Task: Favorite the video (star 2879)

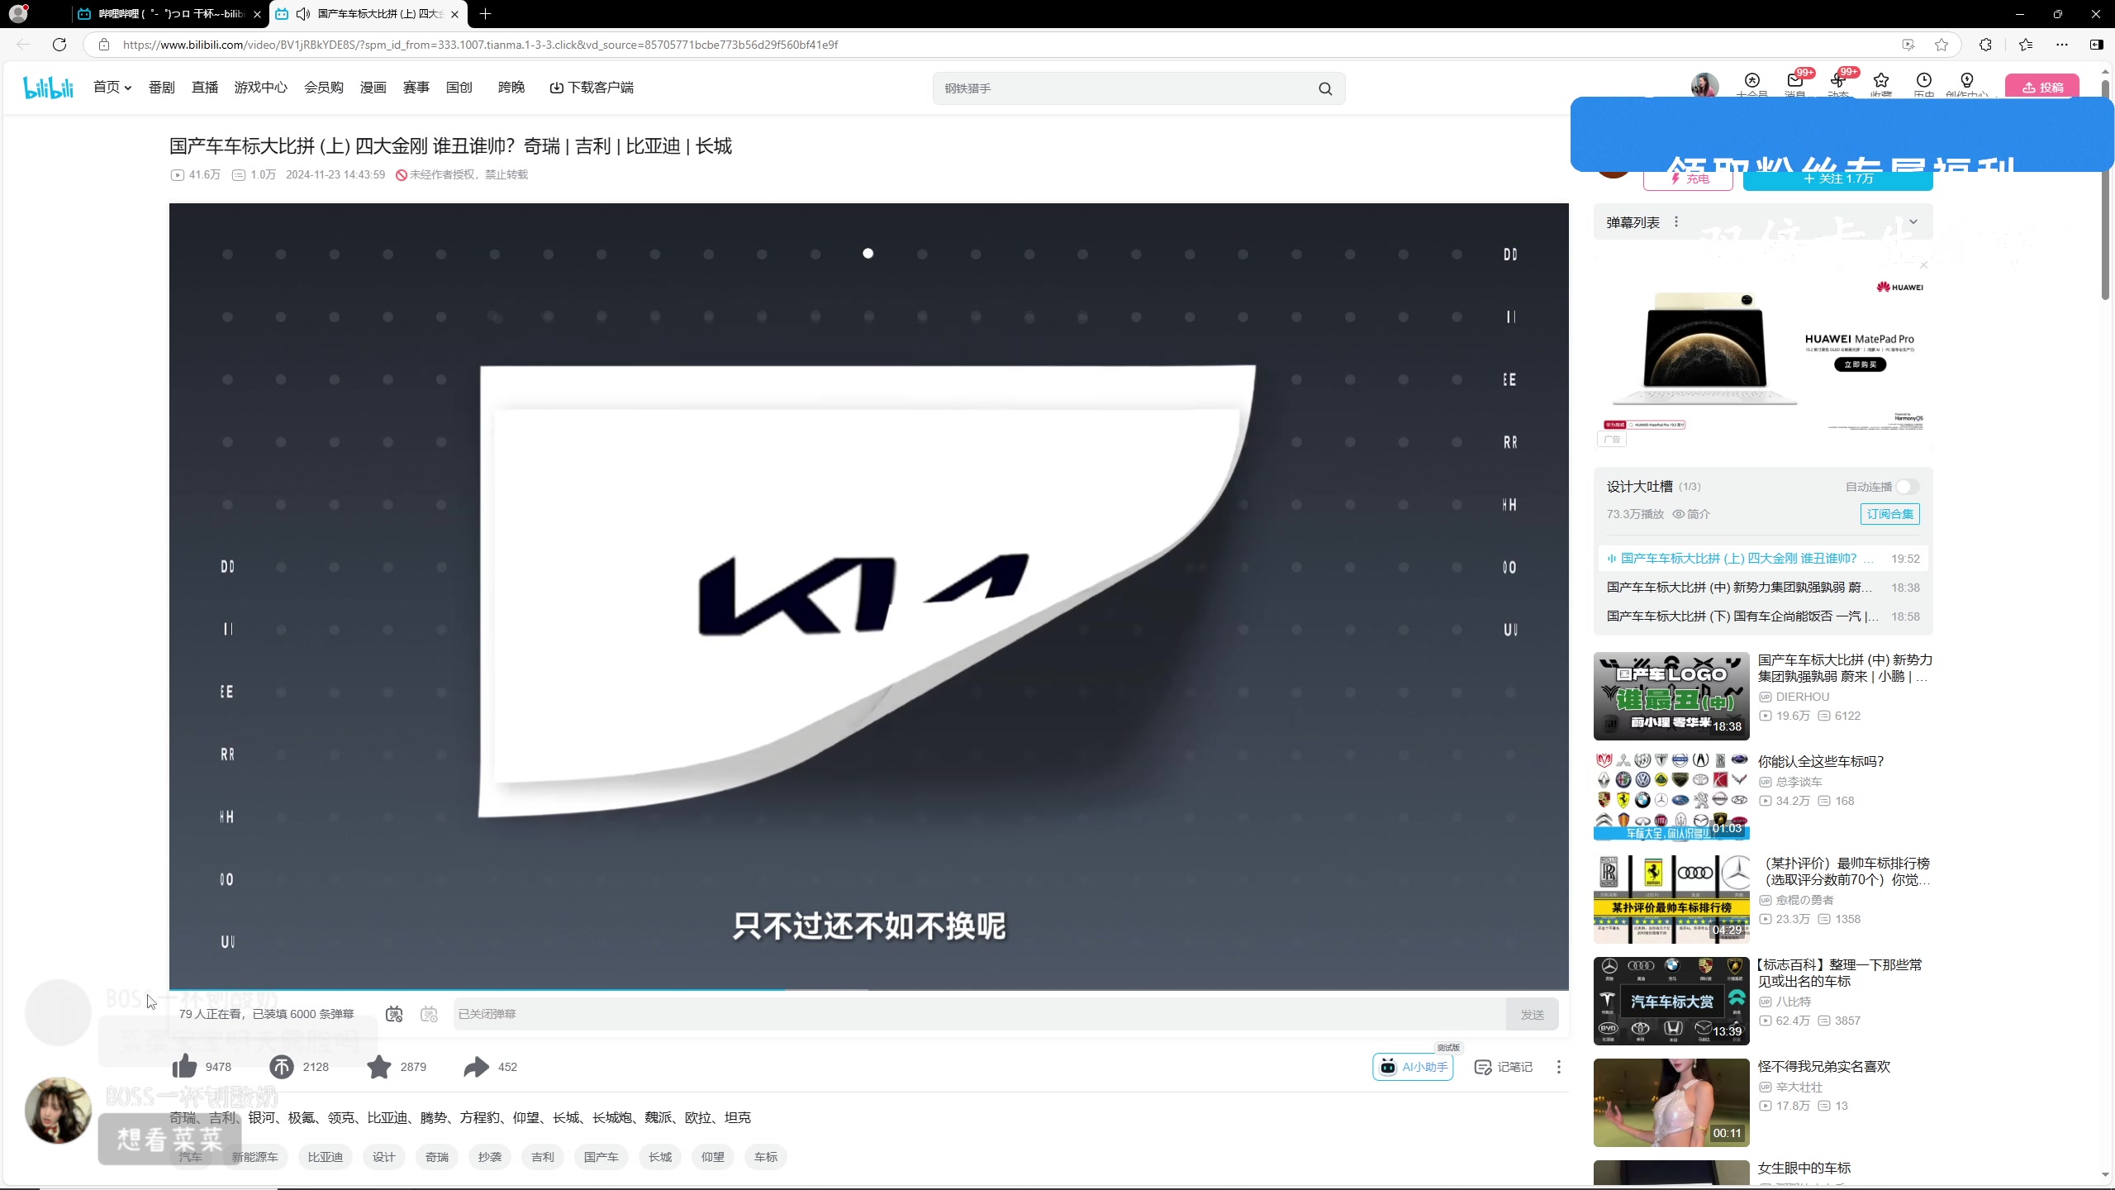Action: click(x=379, y=1067)
